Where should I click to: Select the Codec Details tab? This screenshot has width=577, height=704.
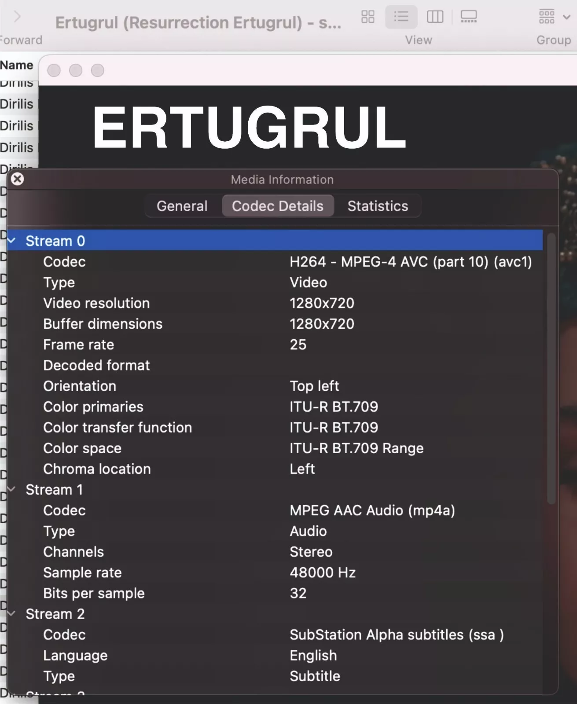(x=278, y=206)
